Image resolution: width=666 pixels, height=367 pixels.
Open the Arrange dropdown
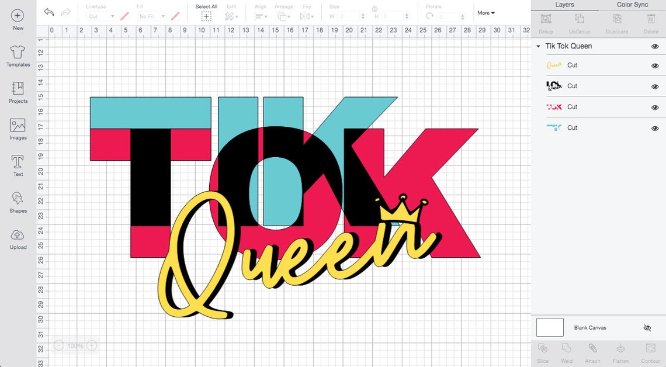(x=283, y=16)
